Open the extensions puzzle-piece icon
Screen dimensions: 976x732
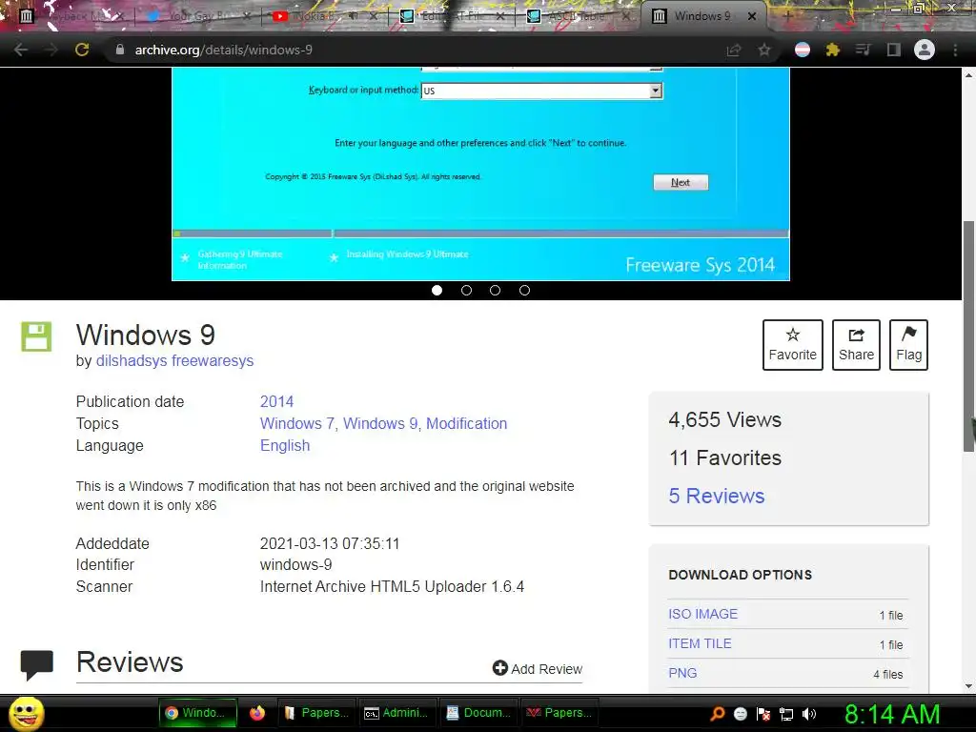(833, 50)
